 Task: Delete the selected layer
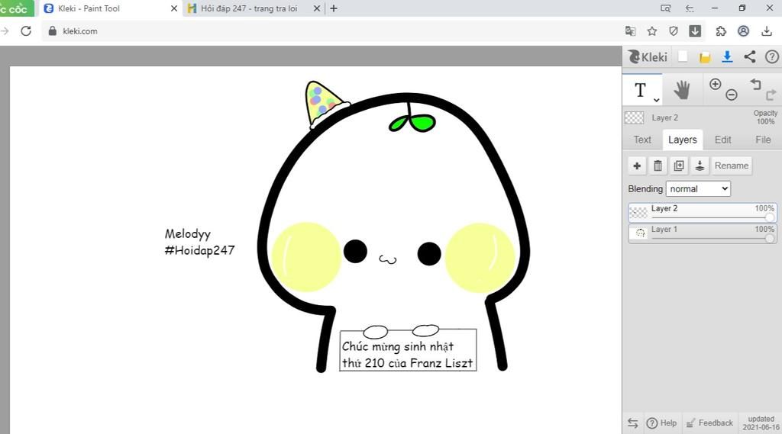[x=658, y=166]
